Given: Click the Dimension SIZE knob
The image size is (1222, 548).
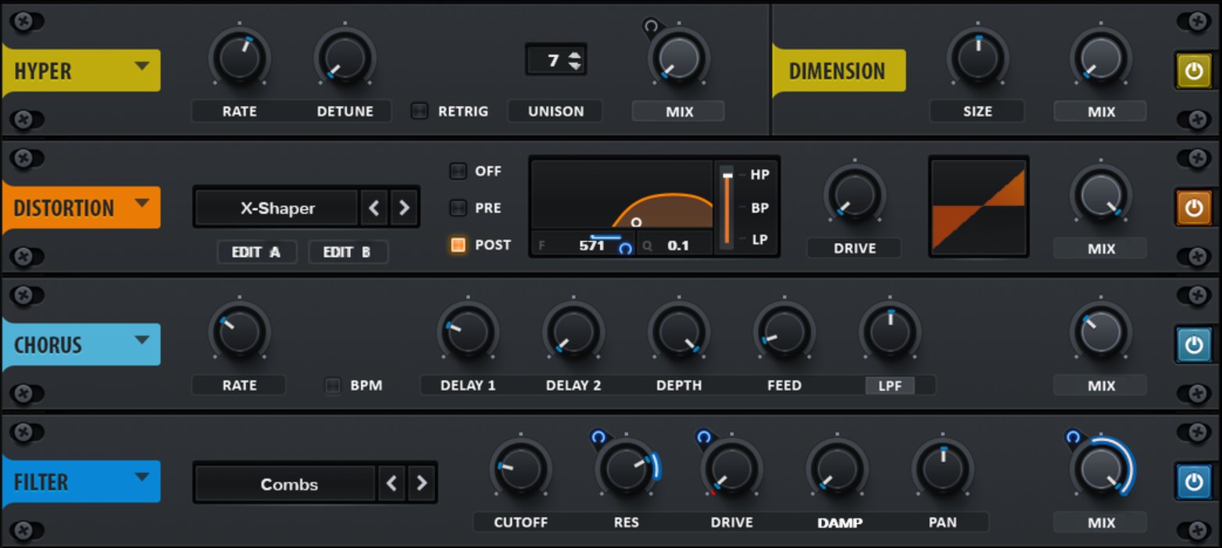Looking at the screenshot, I should point(977,59).
